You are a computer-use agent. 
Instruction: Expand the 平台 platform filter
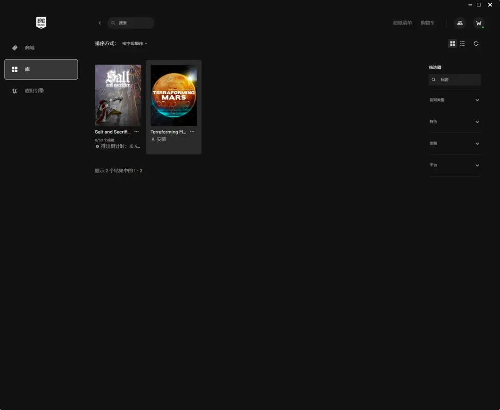point(455,165)
